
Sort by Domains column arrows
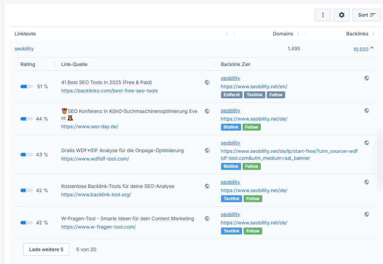coord(298,34)
